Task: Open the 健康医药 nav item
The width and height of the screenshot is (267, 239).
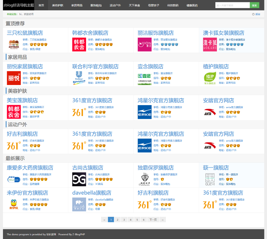Action: click(192, 5)
